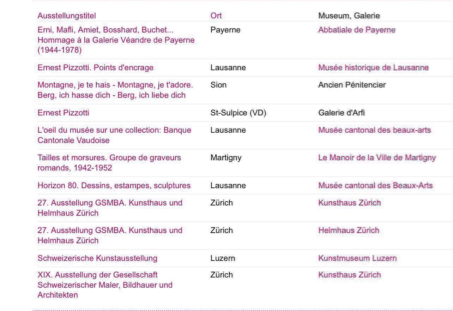The width and height of the screenshot is (453, 311).
Task: Sort by Ausstellungstitel column header
Action: click(x=67, y=16)
